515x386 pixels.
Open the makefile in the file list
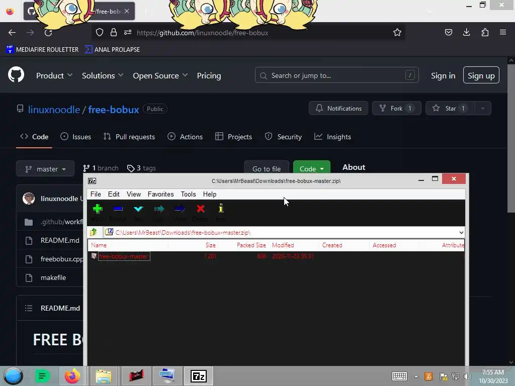coord(53,277)
